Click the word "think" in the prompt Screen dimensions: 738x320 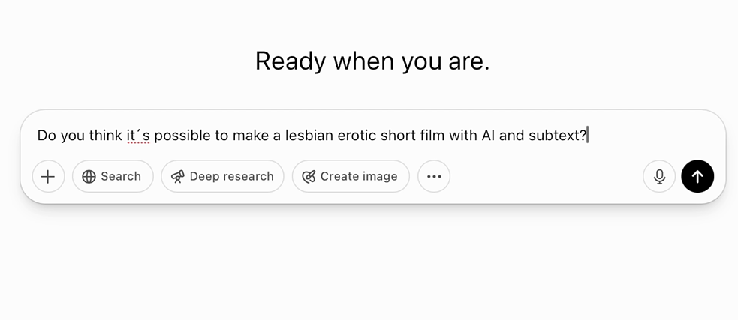106,136
